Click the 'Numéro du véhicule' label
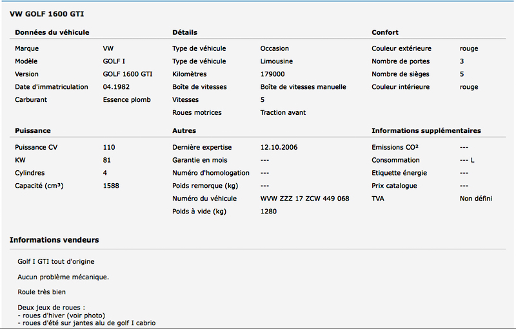The height and width of the screenshot is (329, 516). tap(204, 199)
